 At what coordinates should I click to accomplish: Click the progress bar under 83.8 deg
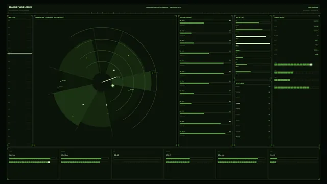(85, 159)
